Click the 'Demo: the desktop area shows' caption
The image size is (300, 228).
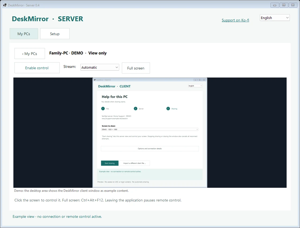click(x=71, y=191)
